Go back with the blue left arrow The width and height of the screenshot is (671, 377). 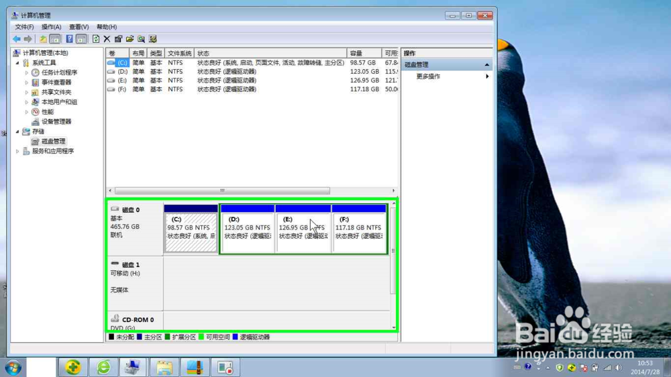tap(17, 39)
